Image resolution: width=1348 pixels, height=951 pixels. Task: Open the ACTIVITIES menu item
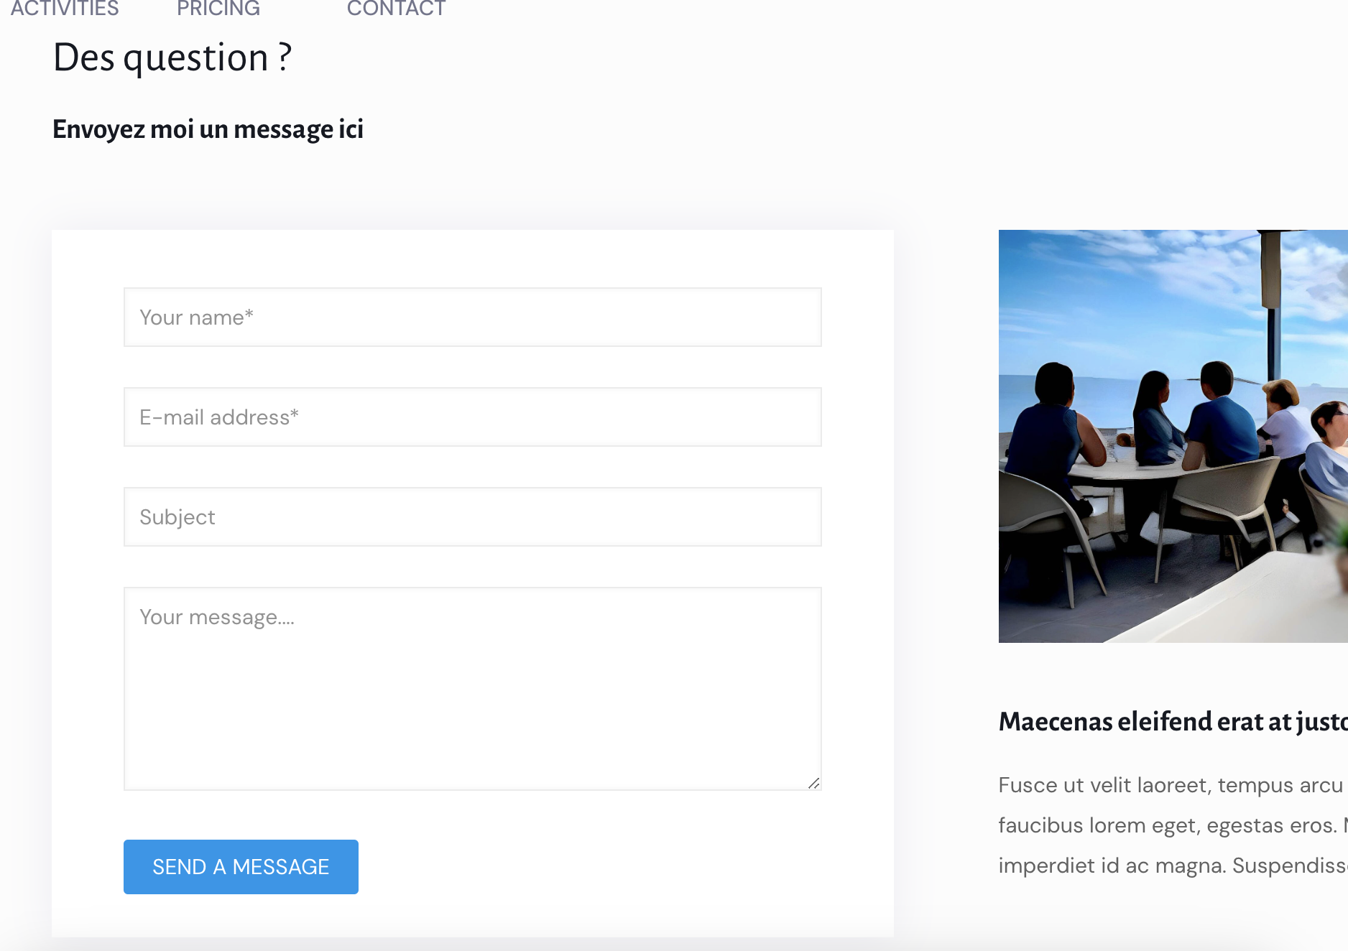[65, 9]
